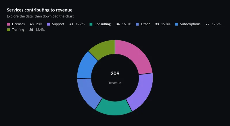Select the Other legend label
Screen dimensions: 230x126
145,24
